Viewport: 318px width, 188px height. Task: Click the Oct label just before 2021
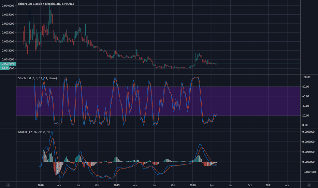point(250,185)
